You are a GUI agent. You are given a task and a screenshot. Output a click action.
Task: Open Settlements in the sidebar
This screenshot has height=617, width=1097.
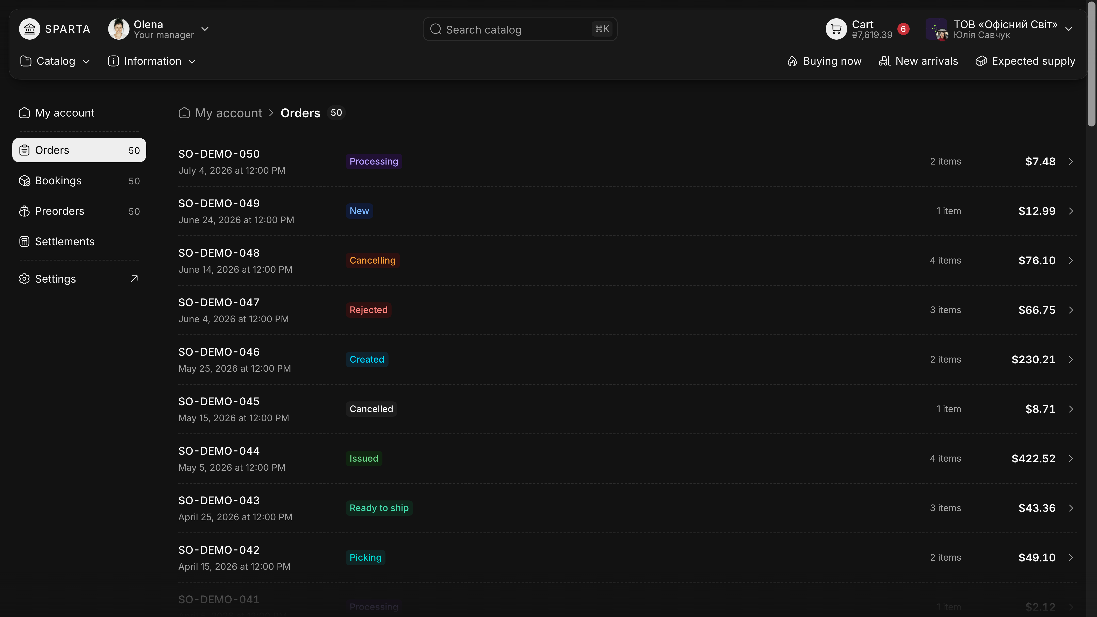click(x=79, y=242)
